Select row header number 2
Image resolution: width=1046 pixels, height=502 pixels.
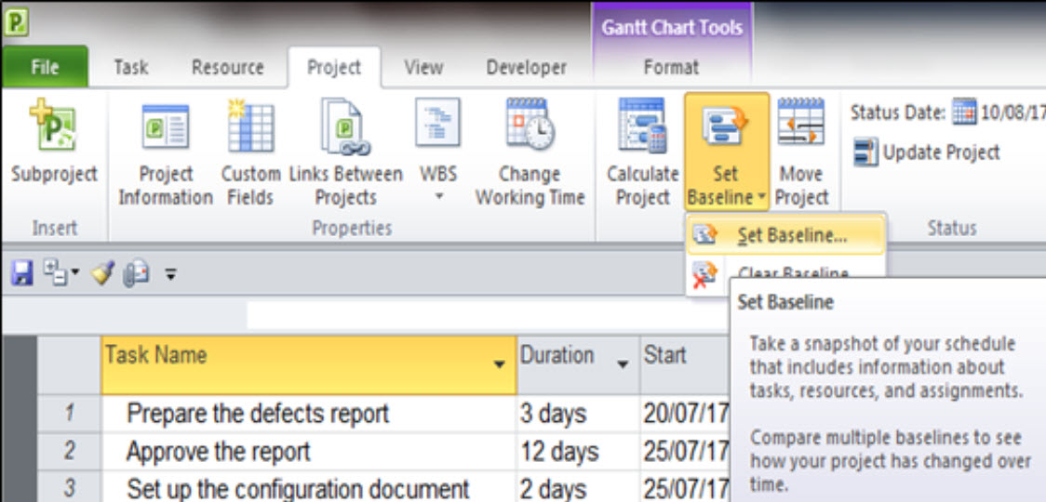[70, 451]
